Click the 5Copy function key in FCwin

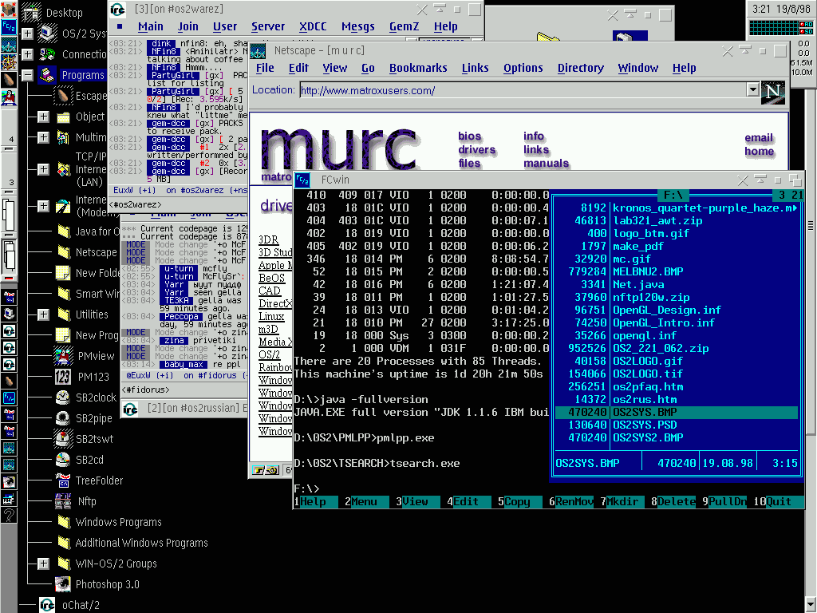[x=517, y=501]
